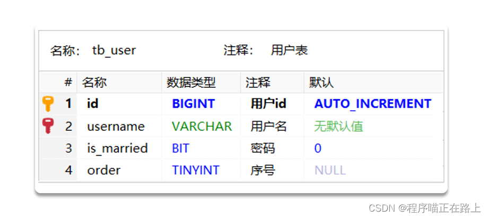Select the 用户id comment cell

coord(272,104)
